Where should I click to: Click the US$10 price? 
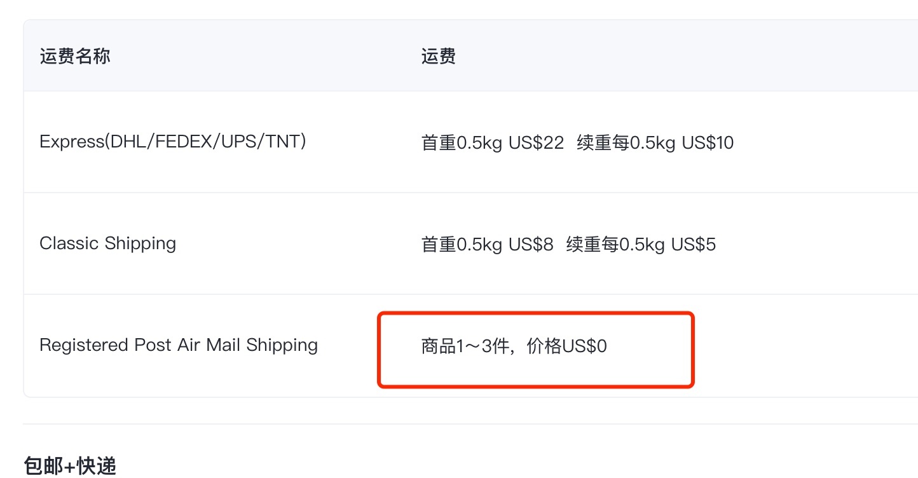click(x=708, y=142)
